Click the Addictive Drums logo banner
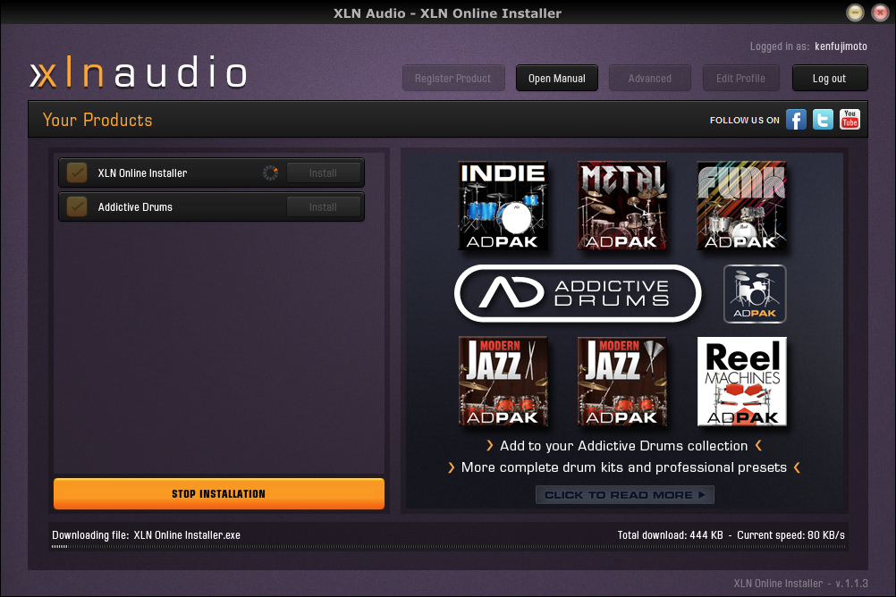896x597 pixels. (x=578, y=293)
